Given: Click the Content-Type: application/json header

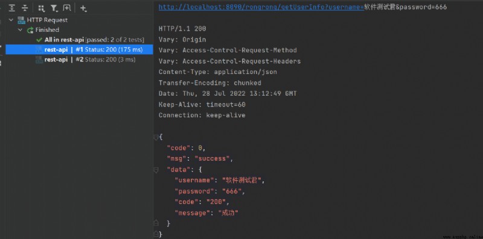Looking at the screenshot, I should pos(218,72).
